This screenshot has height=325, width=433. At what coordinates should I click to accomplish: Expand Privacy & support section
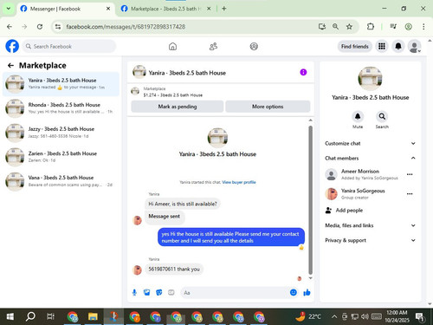pyautogui.click(x=370, y=240)
